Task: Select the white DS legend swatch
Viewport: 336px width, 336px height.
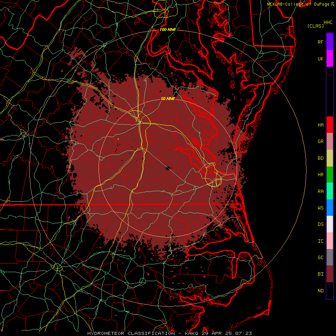Action: click(330, 224)
